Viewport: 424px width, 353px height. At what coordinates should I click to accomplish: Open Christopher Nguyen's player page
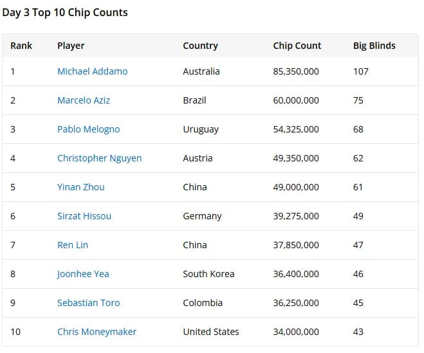pyautogui.click(x=99, y=158)
